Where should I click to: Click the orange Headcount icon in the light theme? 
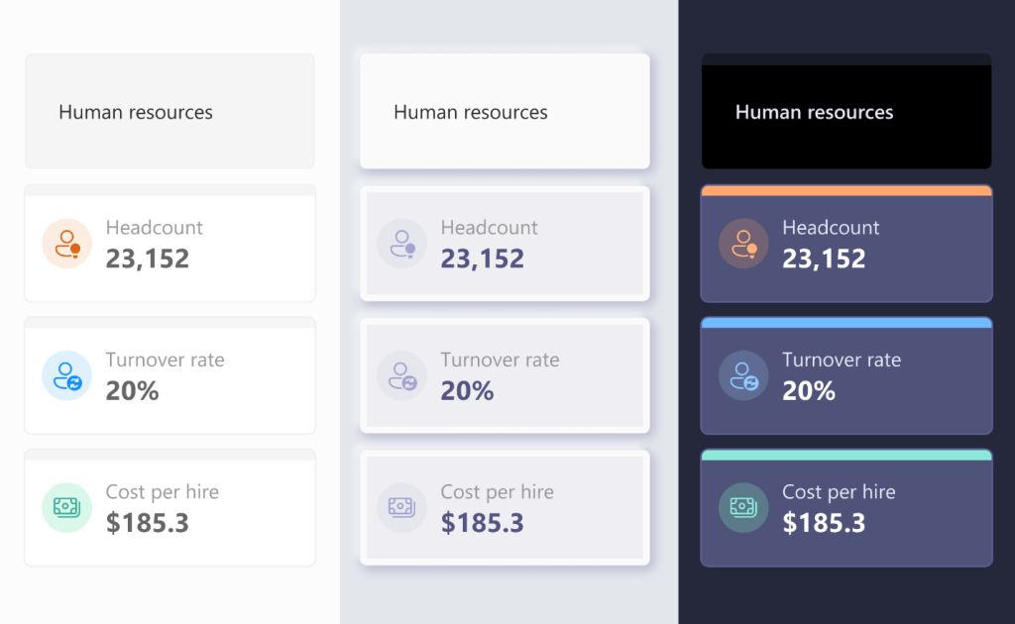coord(67,244)
